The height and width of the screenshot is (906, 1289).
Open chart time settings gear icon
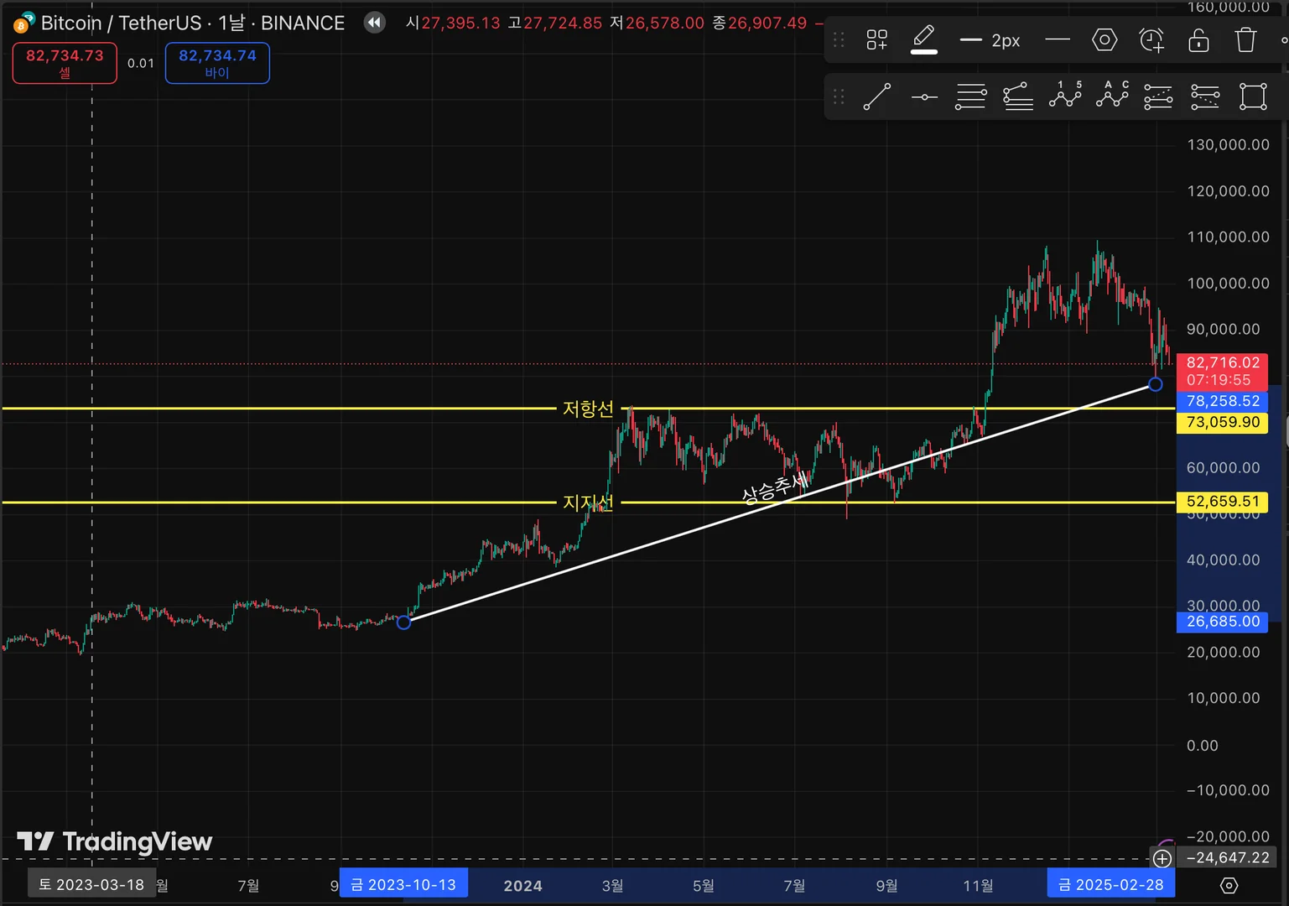[1229, 885]
